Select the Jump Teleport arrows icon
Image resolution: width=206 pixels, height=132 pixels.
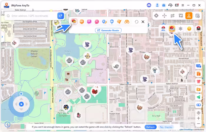[x=164, y=16]
